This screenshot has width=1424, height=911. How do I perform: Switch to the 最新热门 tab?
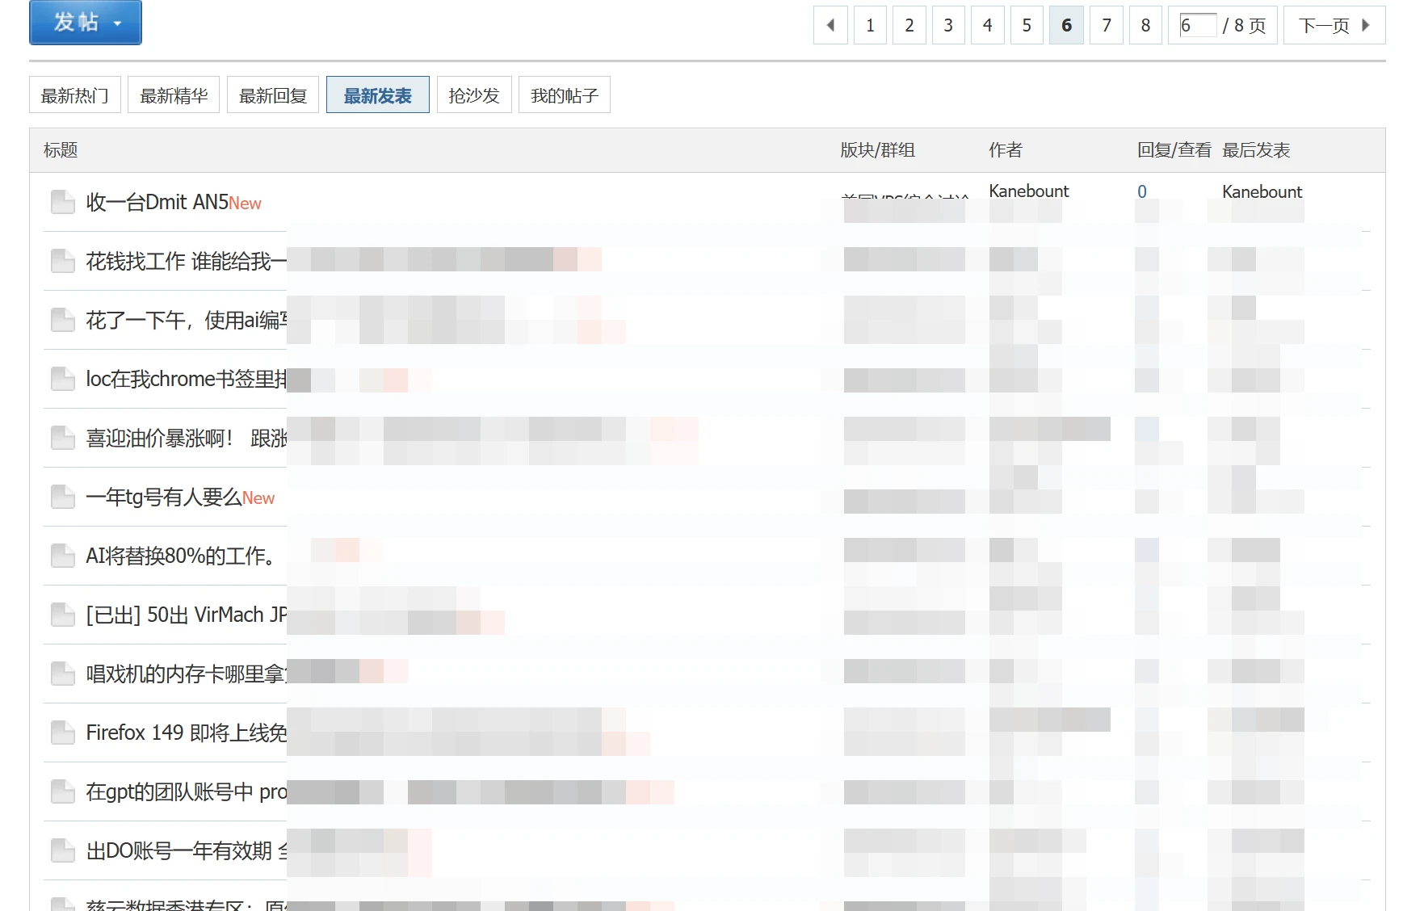74,94
